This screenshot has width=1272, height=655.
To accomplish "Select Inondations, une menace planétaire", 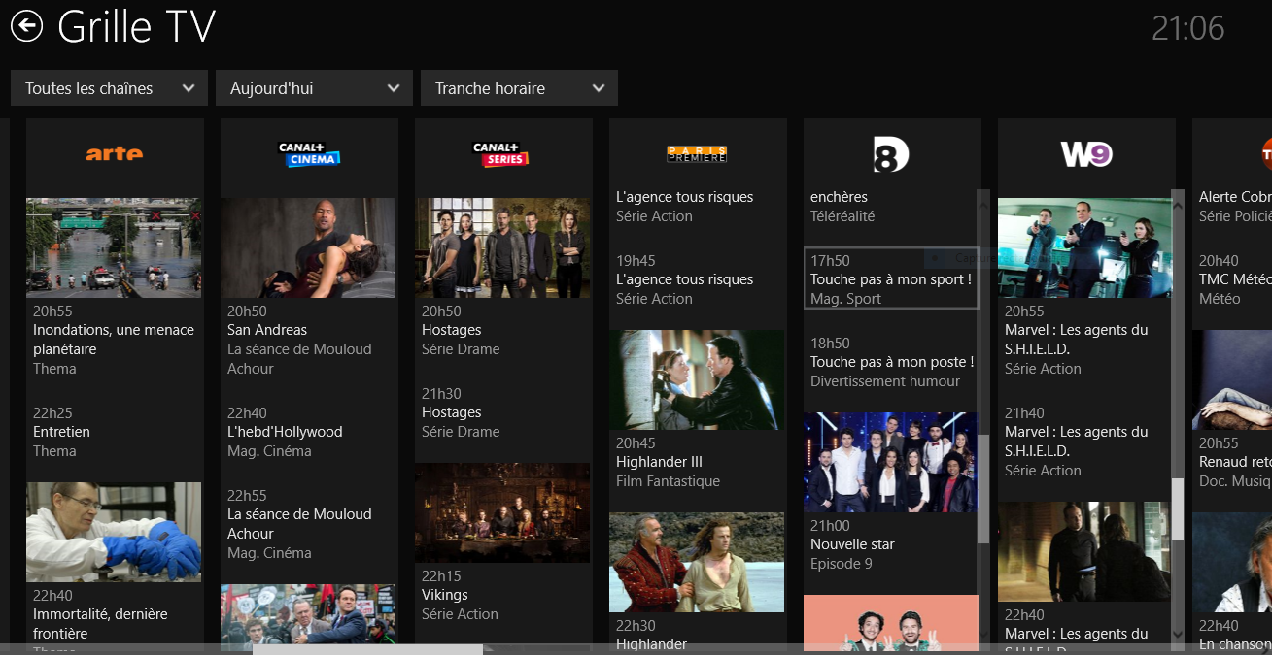I will (114, 340).
